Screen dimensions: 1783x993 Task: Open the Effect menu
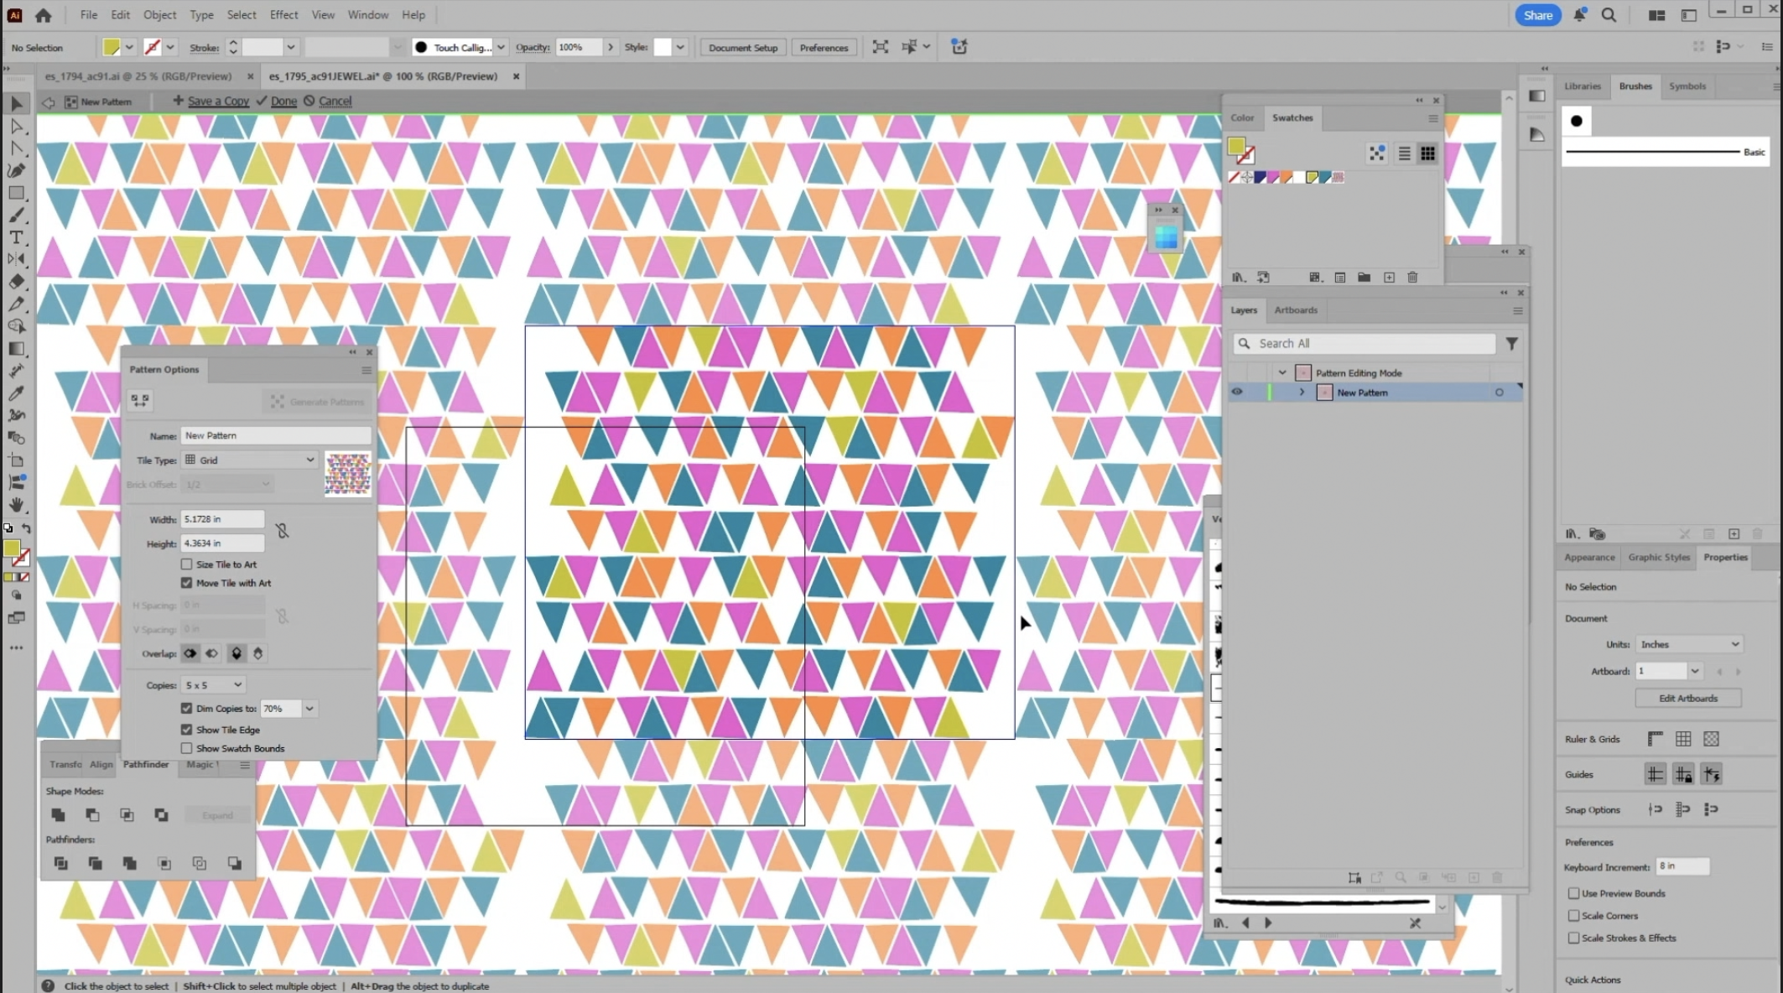point(283,15)
